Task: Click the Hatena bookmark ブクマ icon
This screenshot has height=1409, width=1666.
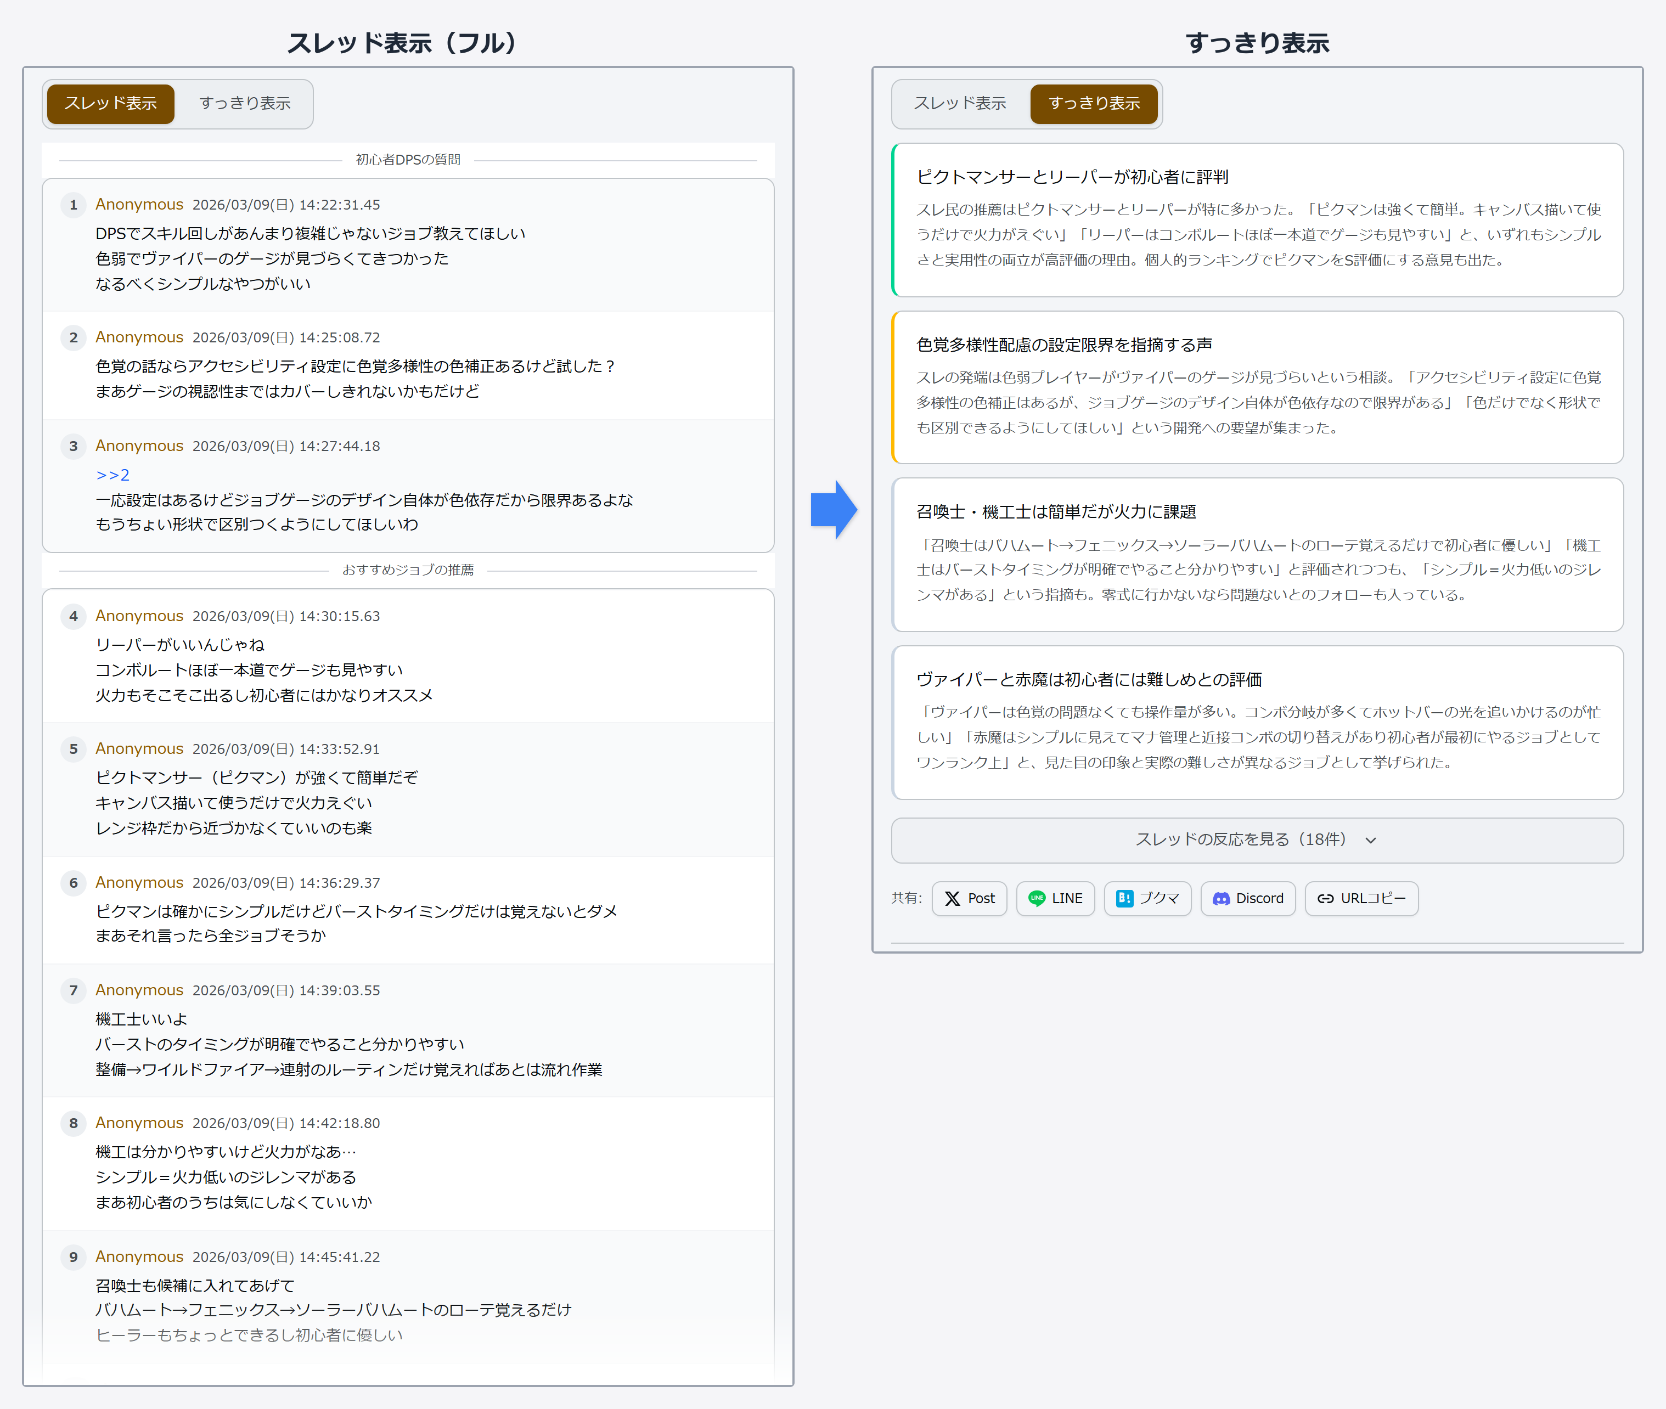Action: [x=1124, y=899]
